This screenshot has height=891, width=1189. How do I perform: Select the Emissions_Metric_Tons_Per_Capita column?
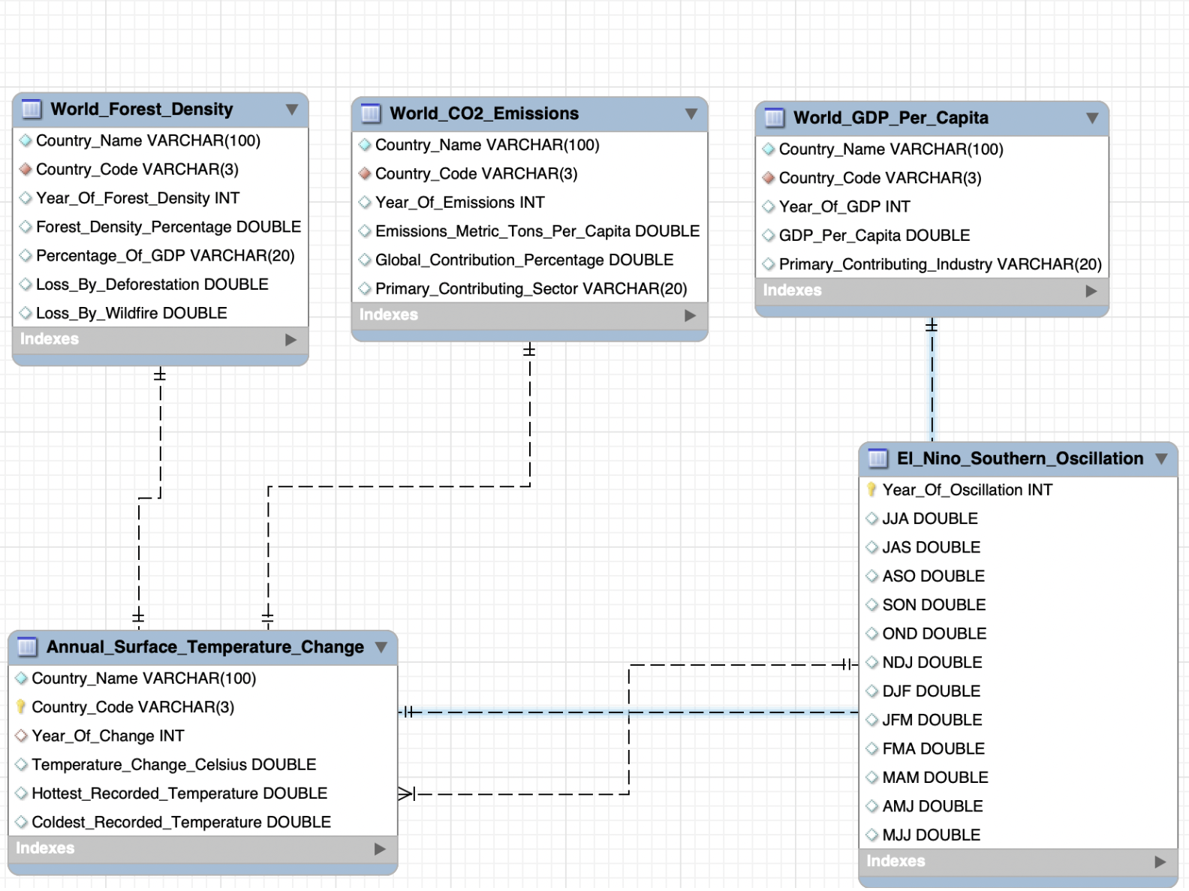(537, 231)
